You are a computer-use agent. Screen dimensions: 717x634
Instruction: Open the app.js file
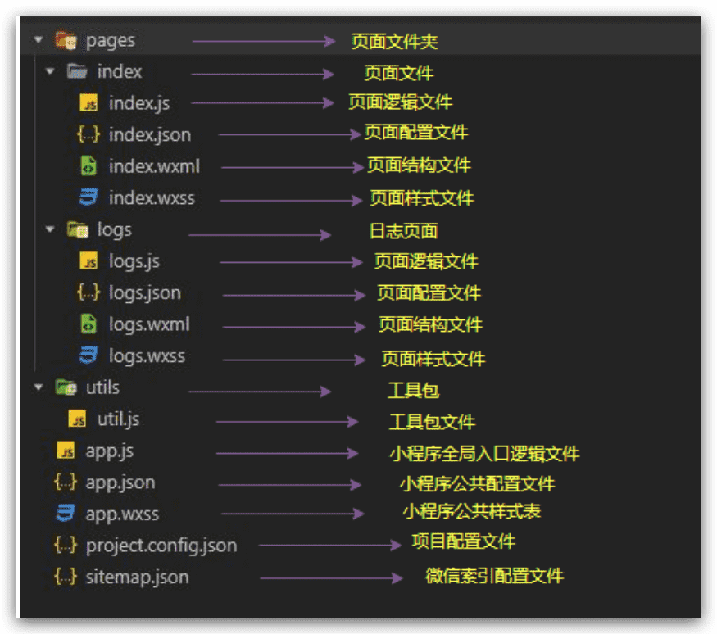(109, 451)
